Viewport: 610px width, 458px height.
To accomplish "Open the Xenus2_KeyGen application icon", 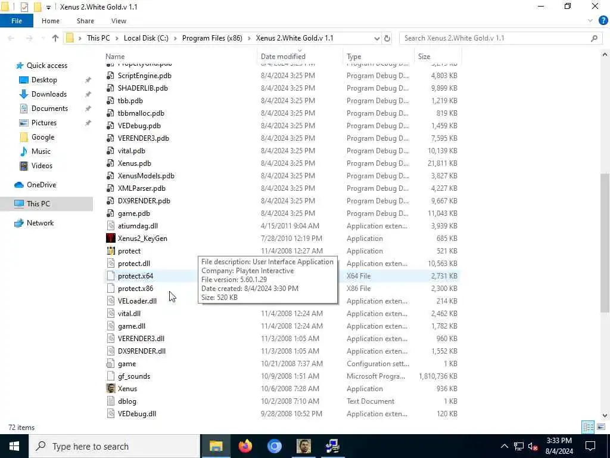I will pos(111,238).
